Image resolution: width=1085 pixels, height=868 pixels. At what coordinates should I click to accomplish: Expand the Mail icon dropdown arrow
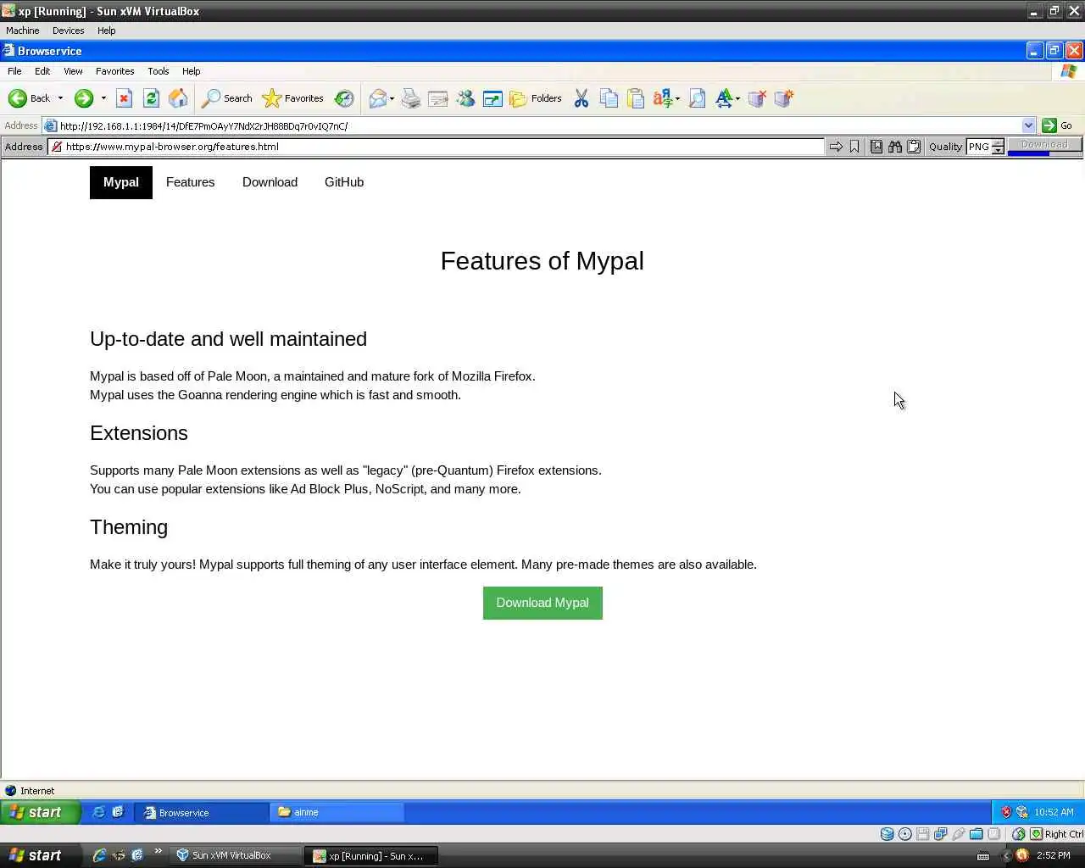coord(392,98)
